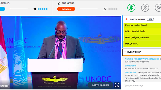Click the Active Speaker view button
Viewport: 161px width, 90px height.
pyautogui.click(x=100, y=85)
